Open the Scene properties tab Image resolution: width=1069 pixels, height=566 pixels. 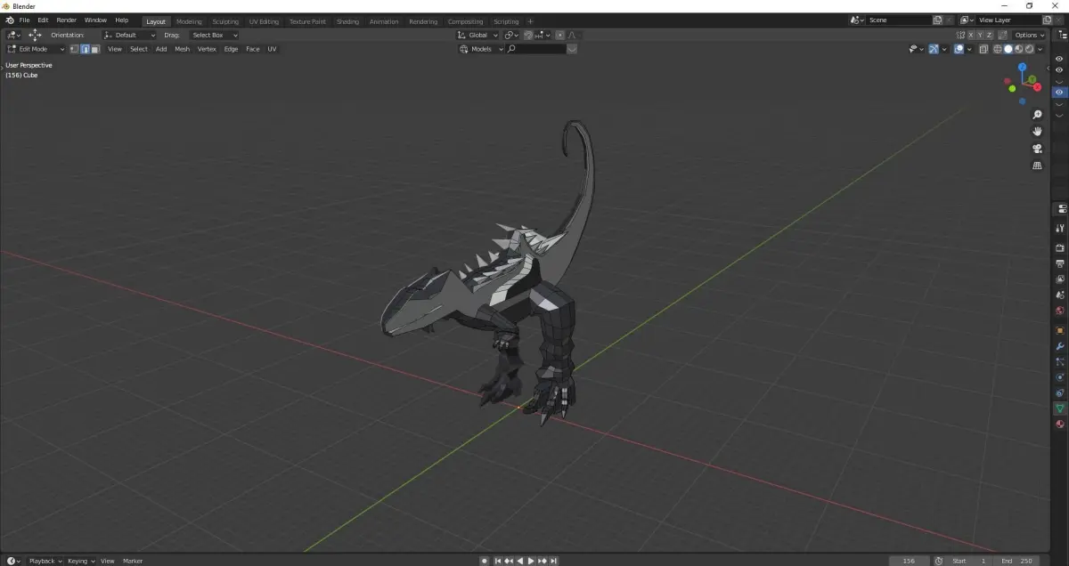coord(1060,295)
